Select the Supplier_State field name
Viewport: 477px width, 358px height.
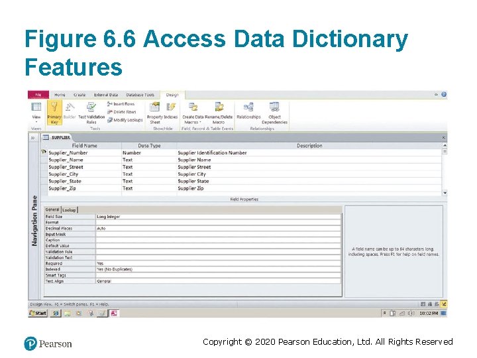pyautogui.click(x=85, y=181)
